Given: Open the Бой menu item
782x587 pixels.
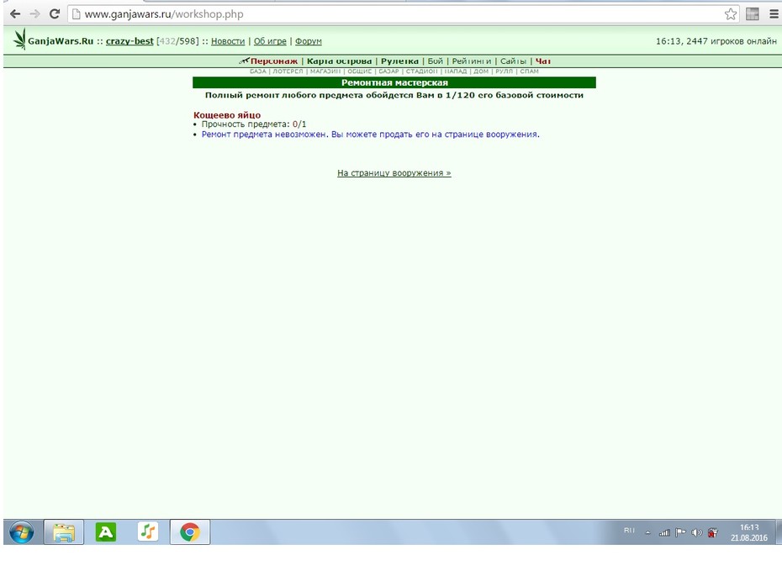Looking at the screenshot, I should tap(435, 61).
